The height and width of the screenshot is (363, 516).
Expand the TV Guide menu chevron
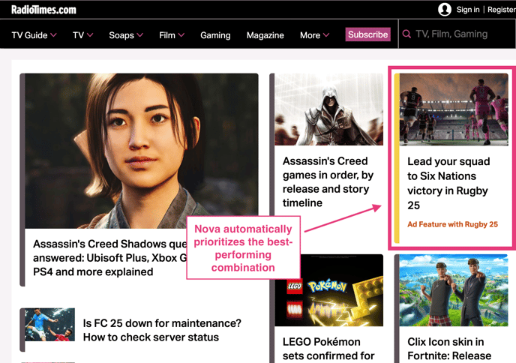coord(54,35)
